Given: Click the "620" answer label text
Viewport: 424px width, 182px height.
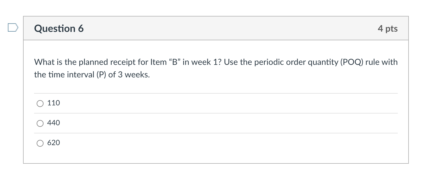Looking at the screenshot, I should 53,143.
